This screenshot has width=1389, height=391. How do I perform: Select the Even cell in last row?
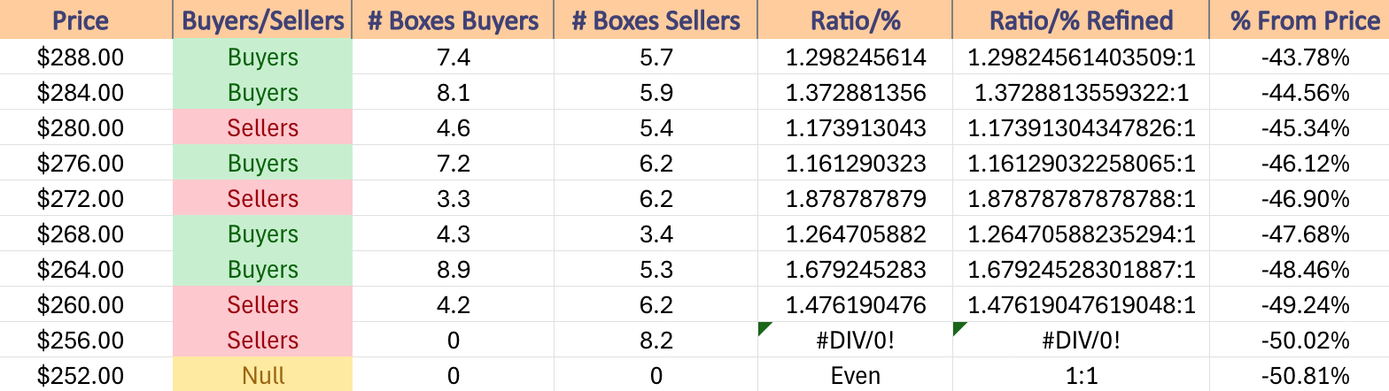(856, 375)
